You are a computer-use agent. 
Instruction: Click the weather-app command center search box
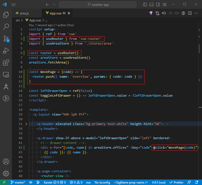click(x=98, y=5)
